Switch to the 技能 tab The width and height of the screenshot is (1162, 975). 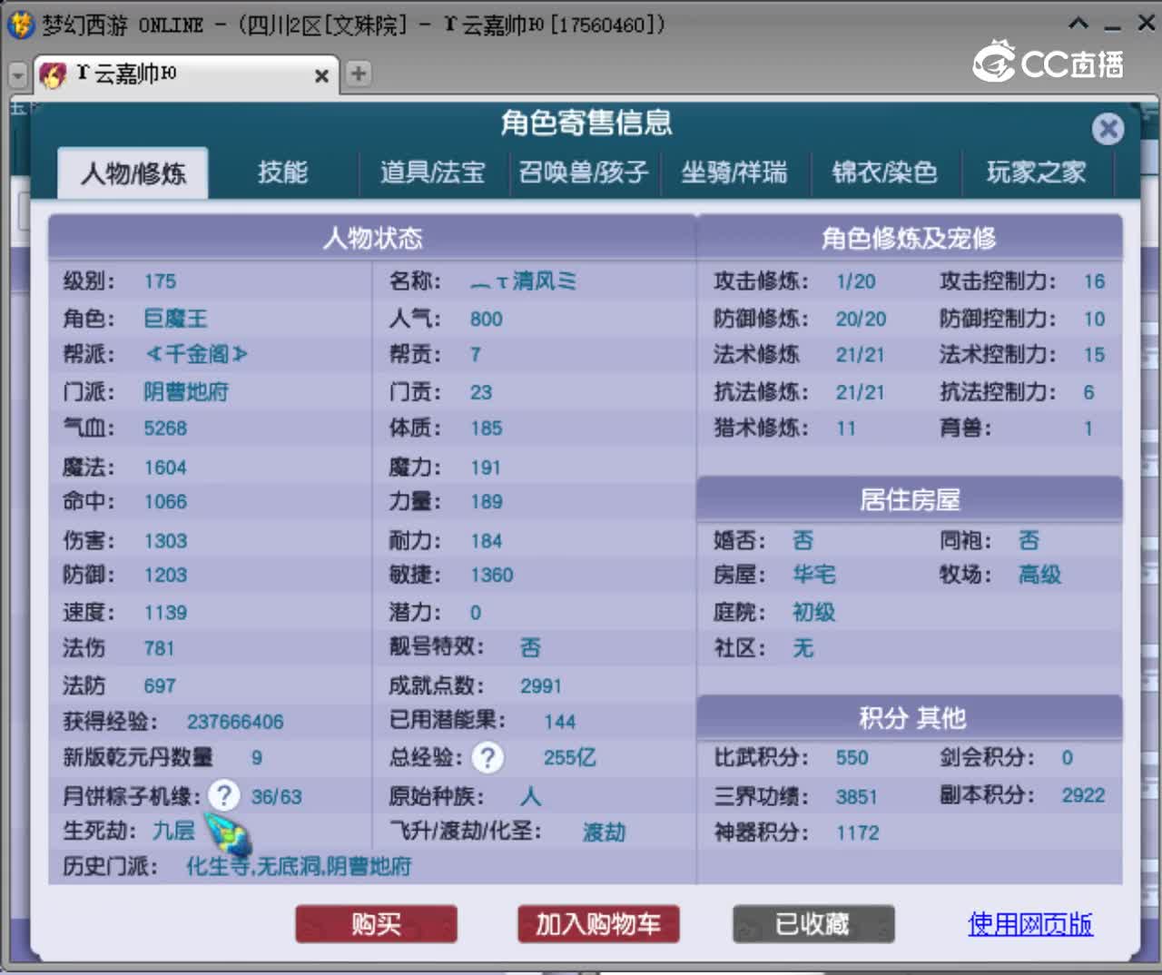click(x=282, y=172)
